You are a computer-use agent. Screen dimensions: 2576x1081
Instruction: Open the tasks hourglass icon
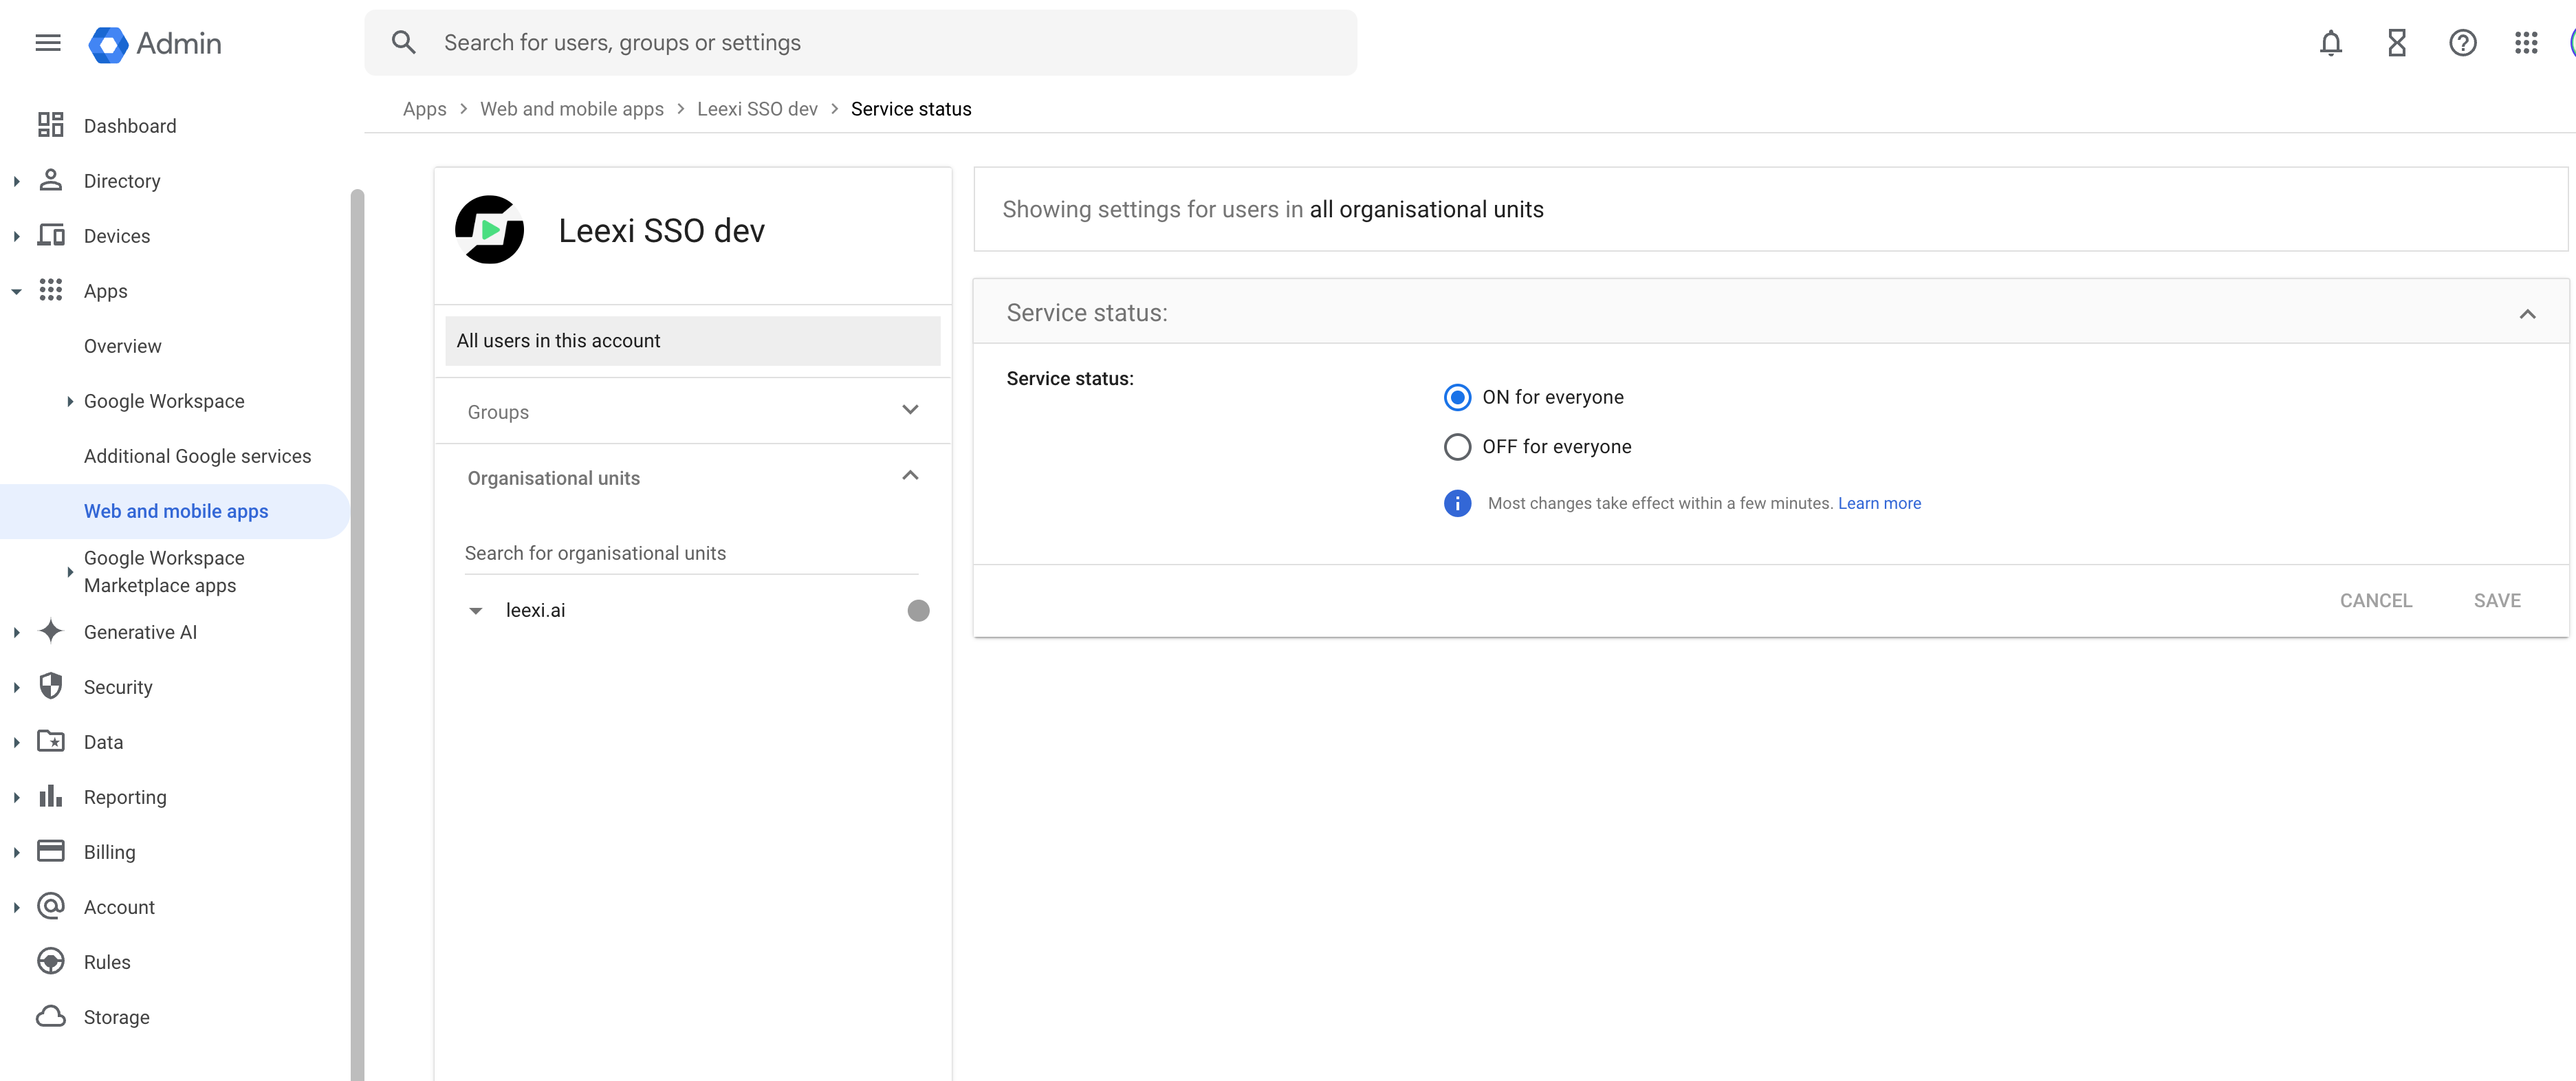[2396, 43]
